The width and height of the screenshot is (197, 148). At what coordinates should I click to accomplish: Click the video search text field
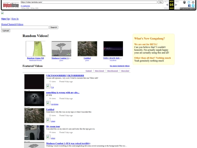tap(25, 27)
